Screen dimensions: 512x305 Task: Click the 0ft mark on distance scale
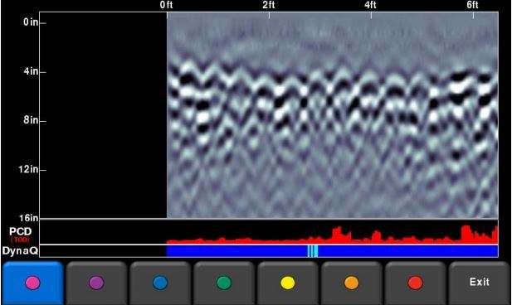pyautogui.click(x=166, y=5)
